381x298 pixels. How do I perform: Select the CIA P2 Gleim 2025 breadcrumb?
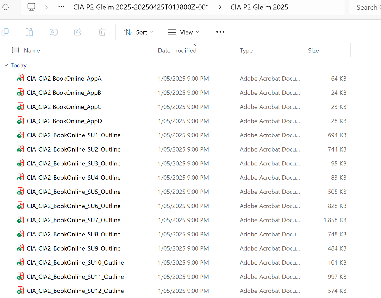click(259, 7)
